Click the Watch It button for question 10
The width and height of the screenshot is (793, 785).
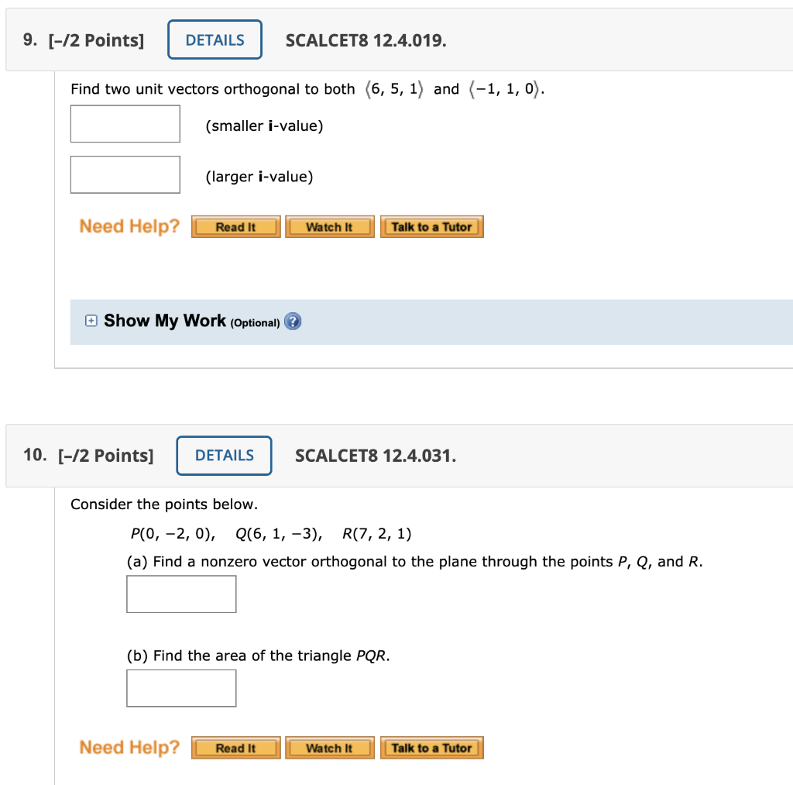click(330, 747)
